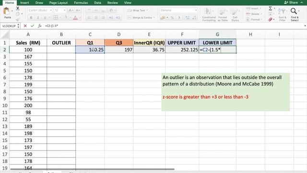
Task: Toggle middle vertical alignment
Action: (96, 10)
